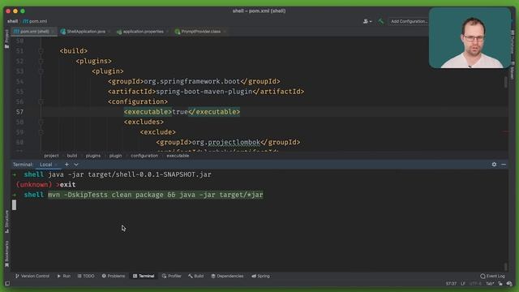The image size is (519, 292).
Task: Click the 'plugin' breadcrumb
Action: pos(115,156)
